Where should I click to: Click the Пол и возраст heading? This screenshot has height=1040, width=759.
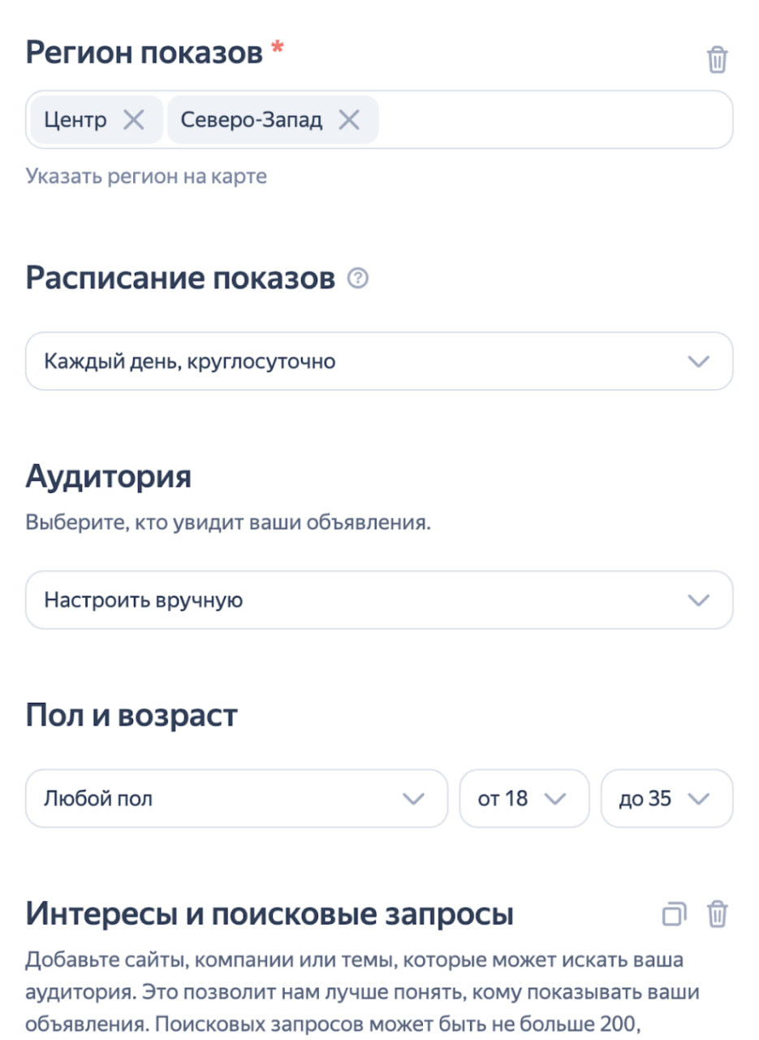[x=132, y=715]
